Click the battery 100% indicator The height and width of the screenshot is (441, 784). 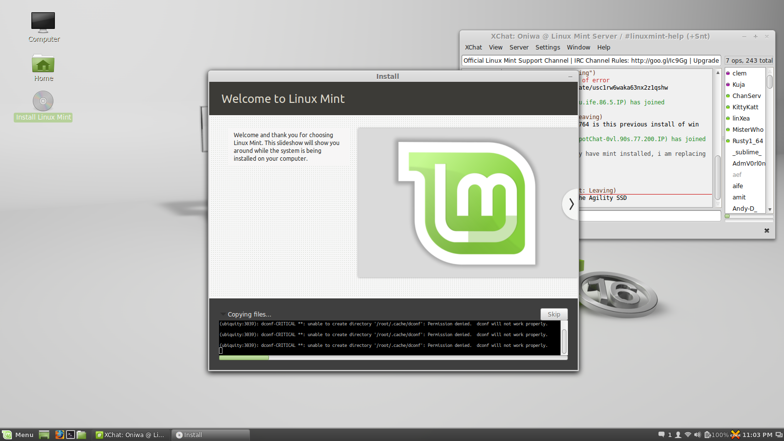[716, 435]
